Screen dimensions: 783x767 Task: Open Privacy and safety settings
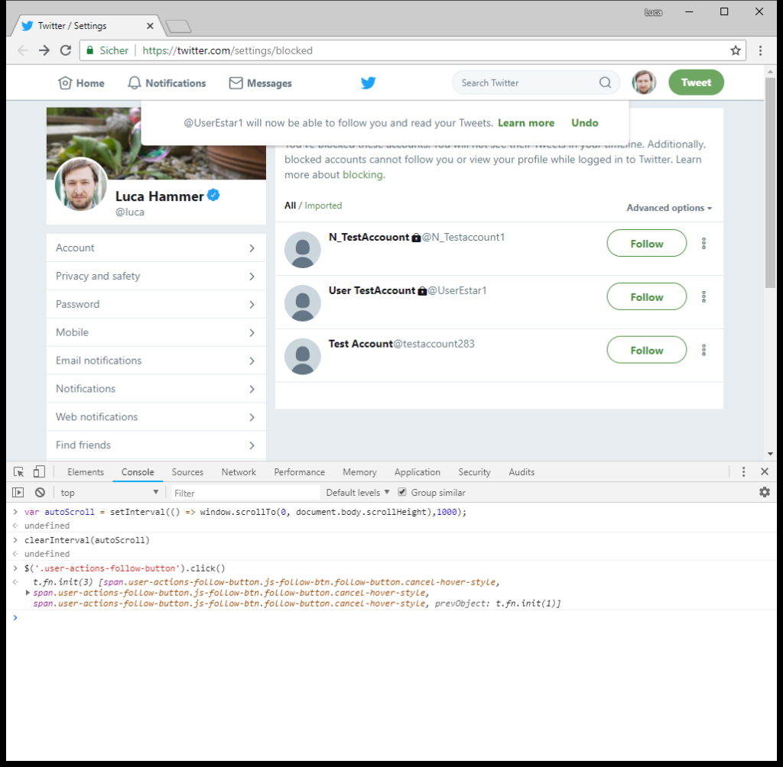(156, 276)
